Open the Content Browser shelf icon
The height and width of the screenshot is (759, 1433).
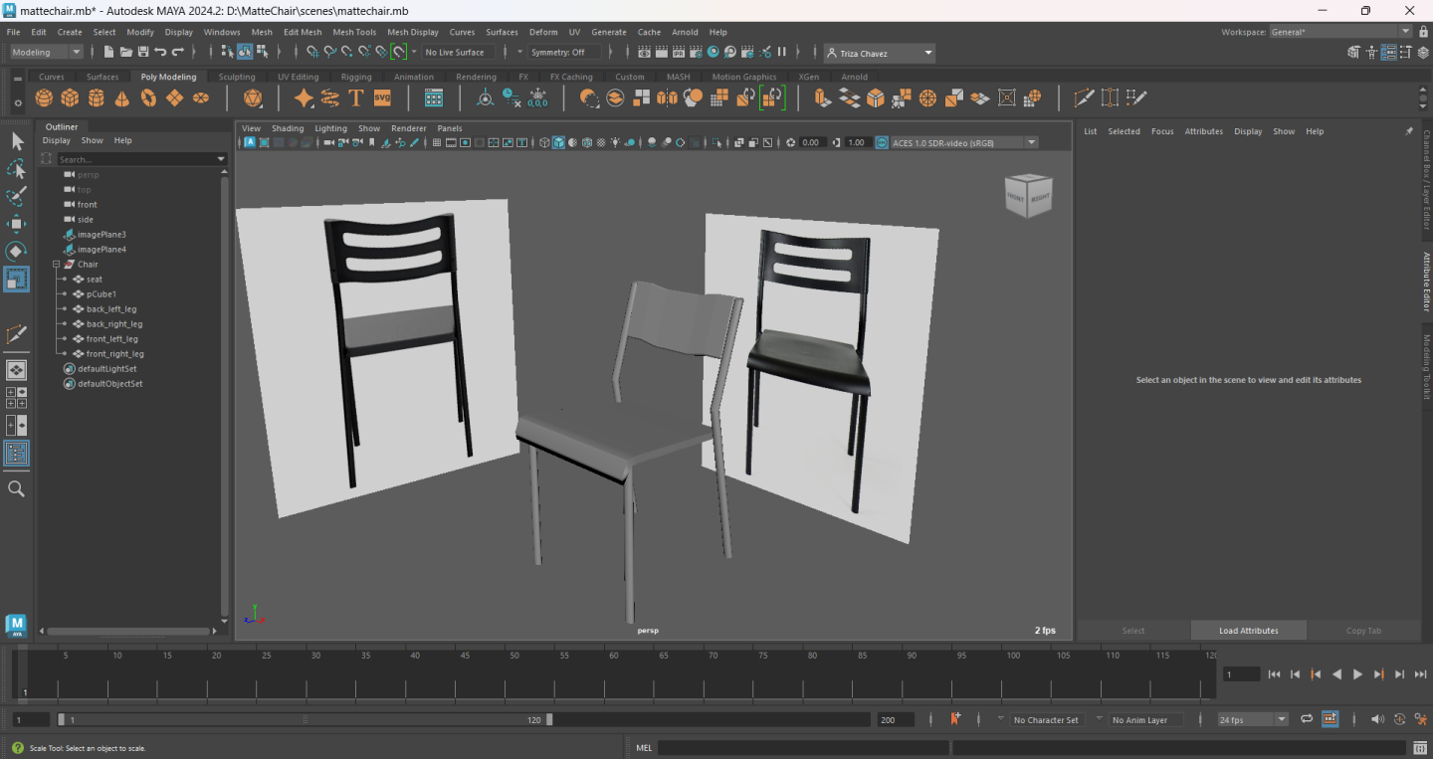click(x=434, y=97)
